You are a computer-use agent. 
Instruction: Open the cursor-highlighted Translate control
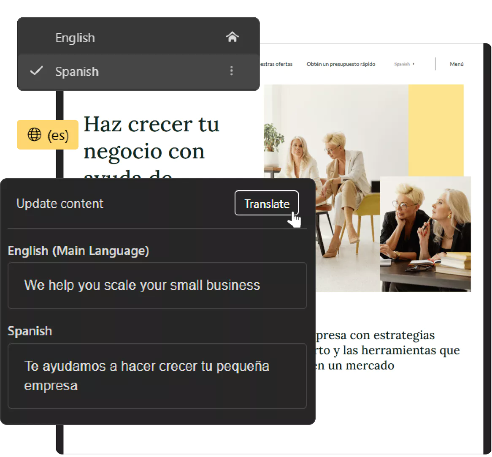266,203
